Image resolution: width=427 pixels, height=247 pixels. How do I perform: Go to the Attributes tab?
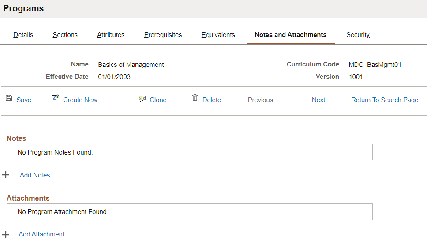(x=111, y=35)
